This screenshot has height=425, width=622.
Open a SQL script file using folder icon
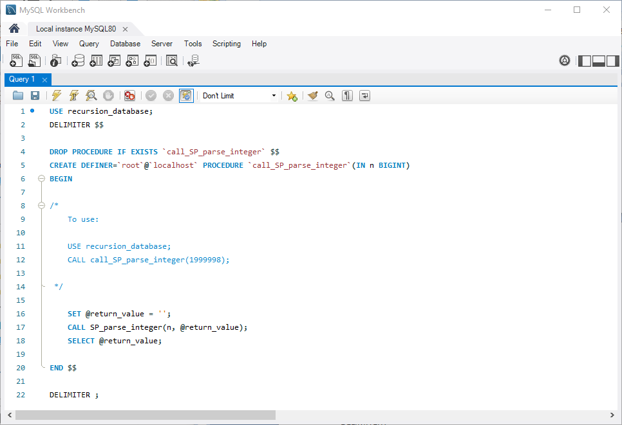point(18,96)
